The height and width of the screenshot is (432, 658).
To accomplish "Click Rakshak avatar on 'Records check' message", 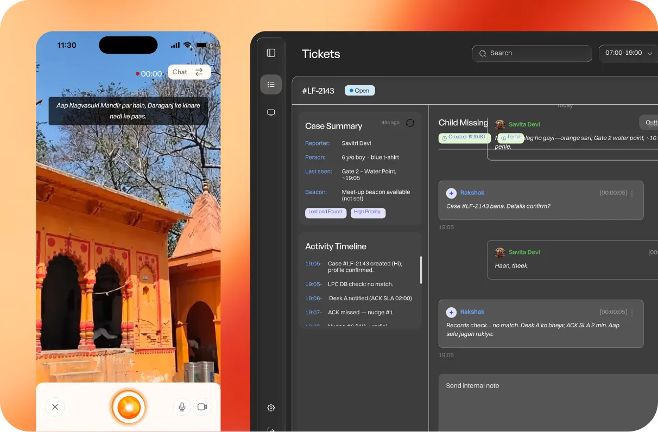I will pyautogui.click(x=451, y=313).
